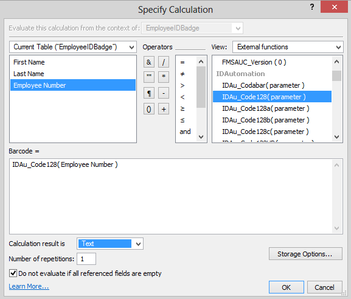Insert the multiplication asterisk operator
The width and height of the screenshot is (351, 299).
164,77
